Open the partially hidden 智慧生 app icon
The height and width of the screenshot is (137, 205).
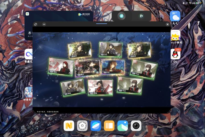coord(28,54)
